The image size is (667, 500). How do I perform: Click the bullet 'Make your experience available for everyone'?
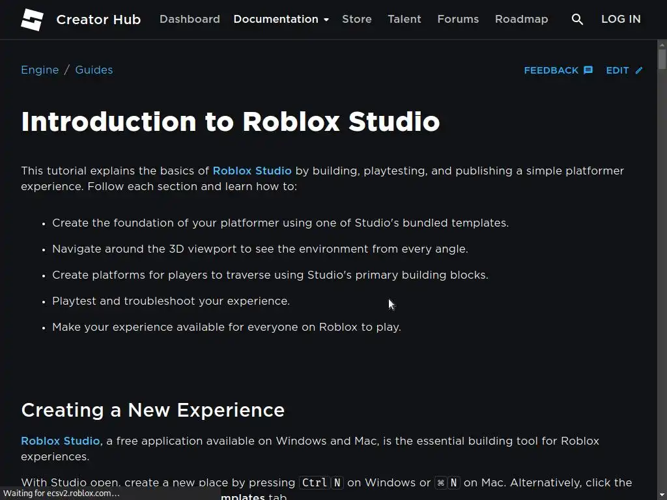(x=227, y=327)
